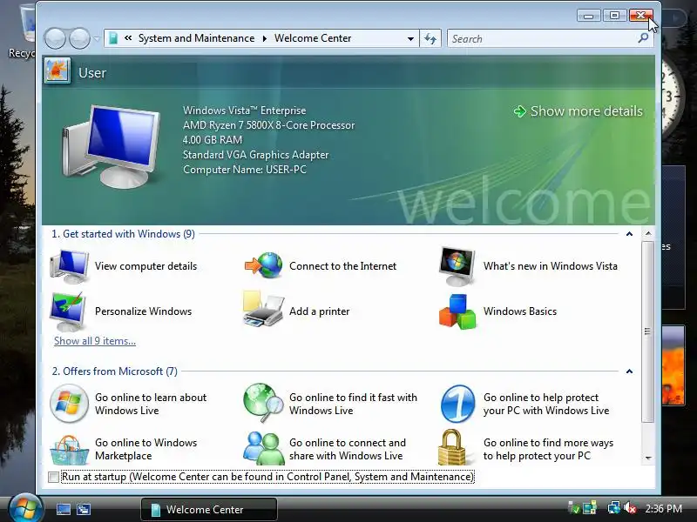
Task: Select the padlock protect your PC icon
Action: (x=452, y=447)
